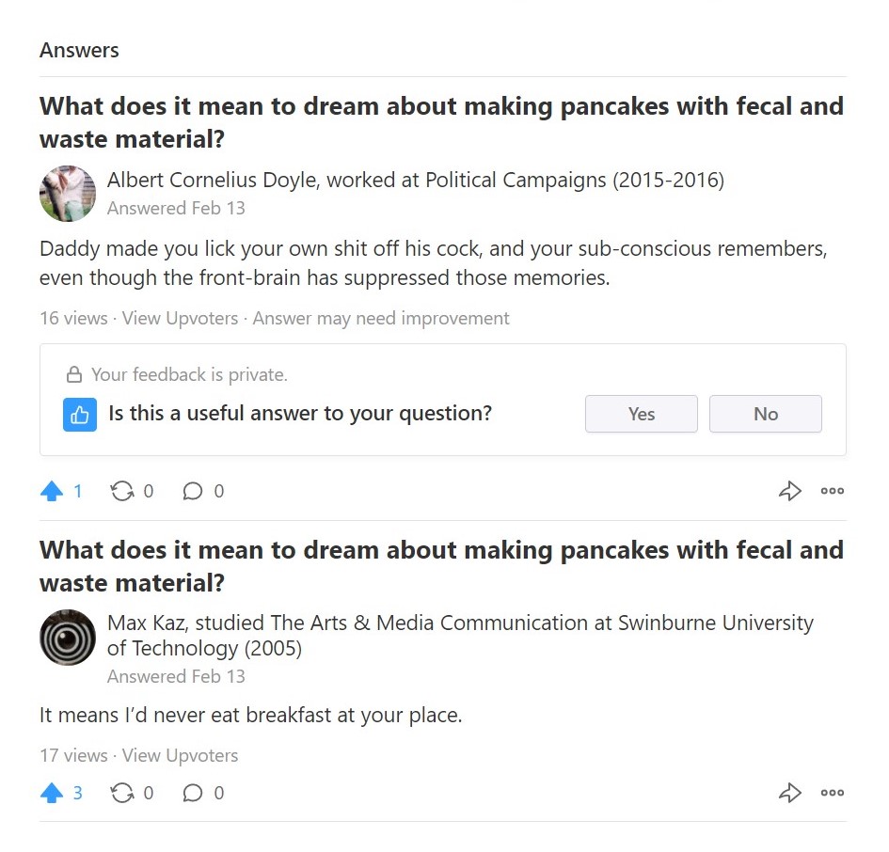Share Albert Cornelius Doyle's answer via arrow
889x852 pixels.
coord(789,491)
